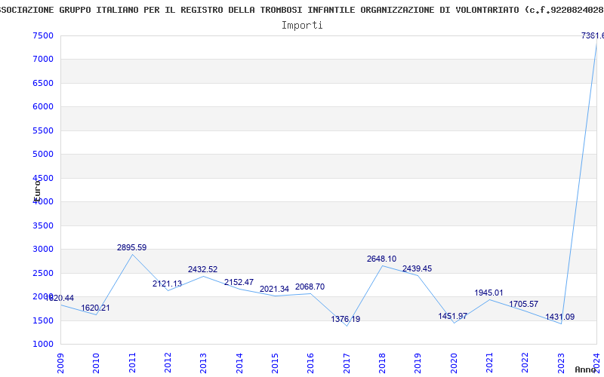
Task: Click the data label 2152.47
Action: tap(239, 282)
